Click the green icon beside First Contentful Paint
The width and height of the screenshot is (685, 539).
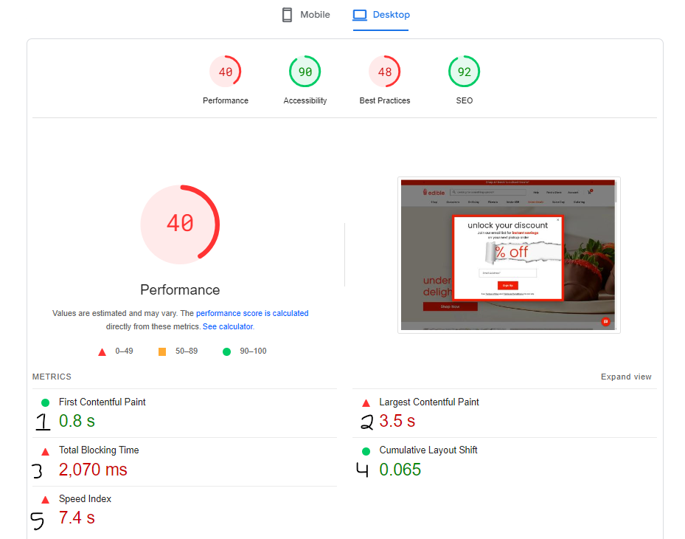click(45, 402)
